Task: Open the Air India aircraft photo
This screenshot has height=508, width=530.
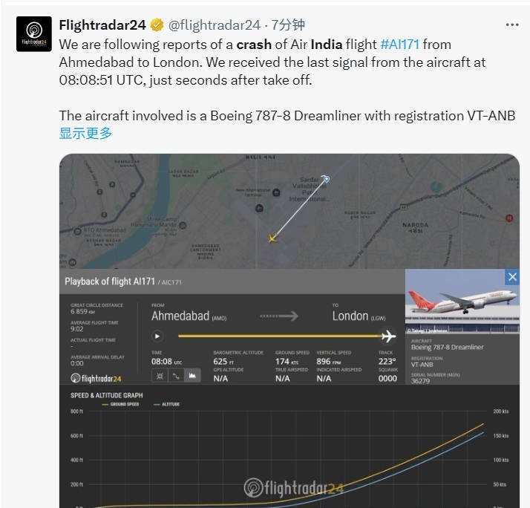Action: pyautogui.click(x=462, y=302)
